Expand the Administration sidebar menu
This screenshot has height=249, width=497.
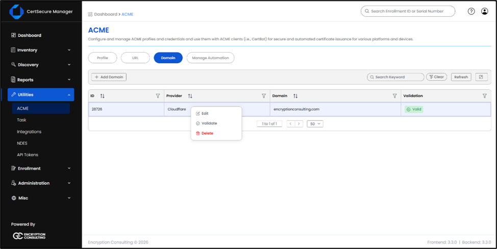(41, 183)
